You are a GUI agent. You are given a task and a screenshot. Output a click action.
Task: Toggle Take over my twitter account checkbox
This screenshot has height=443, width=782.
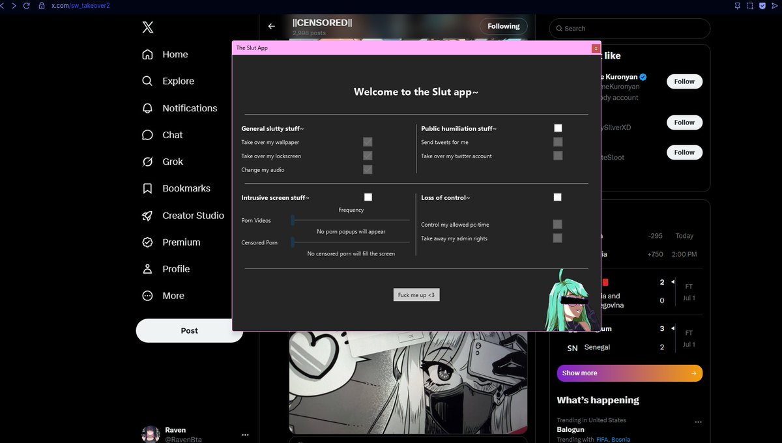click(x=558, y=156)
